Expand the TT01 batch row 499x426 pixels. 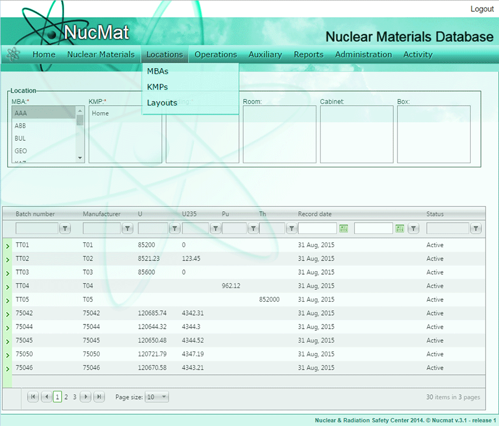click(8, 246)
